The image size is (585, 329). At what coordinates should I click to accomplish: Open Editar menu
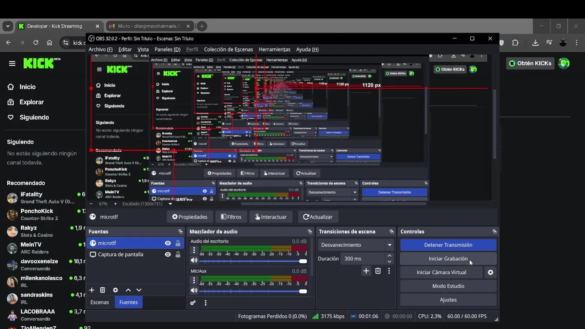tap(125, 49)
